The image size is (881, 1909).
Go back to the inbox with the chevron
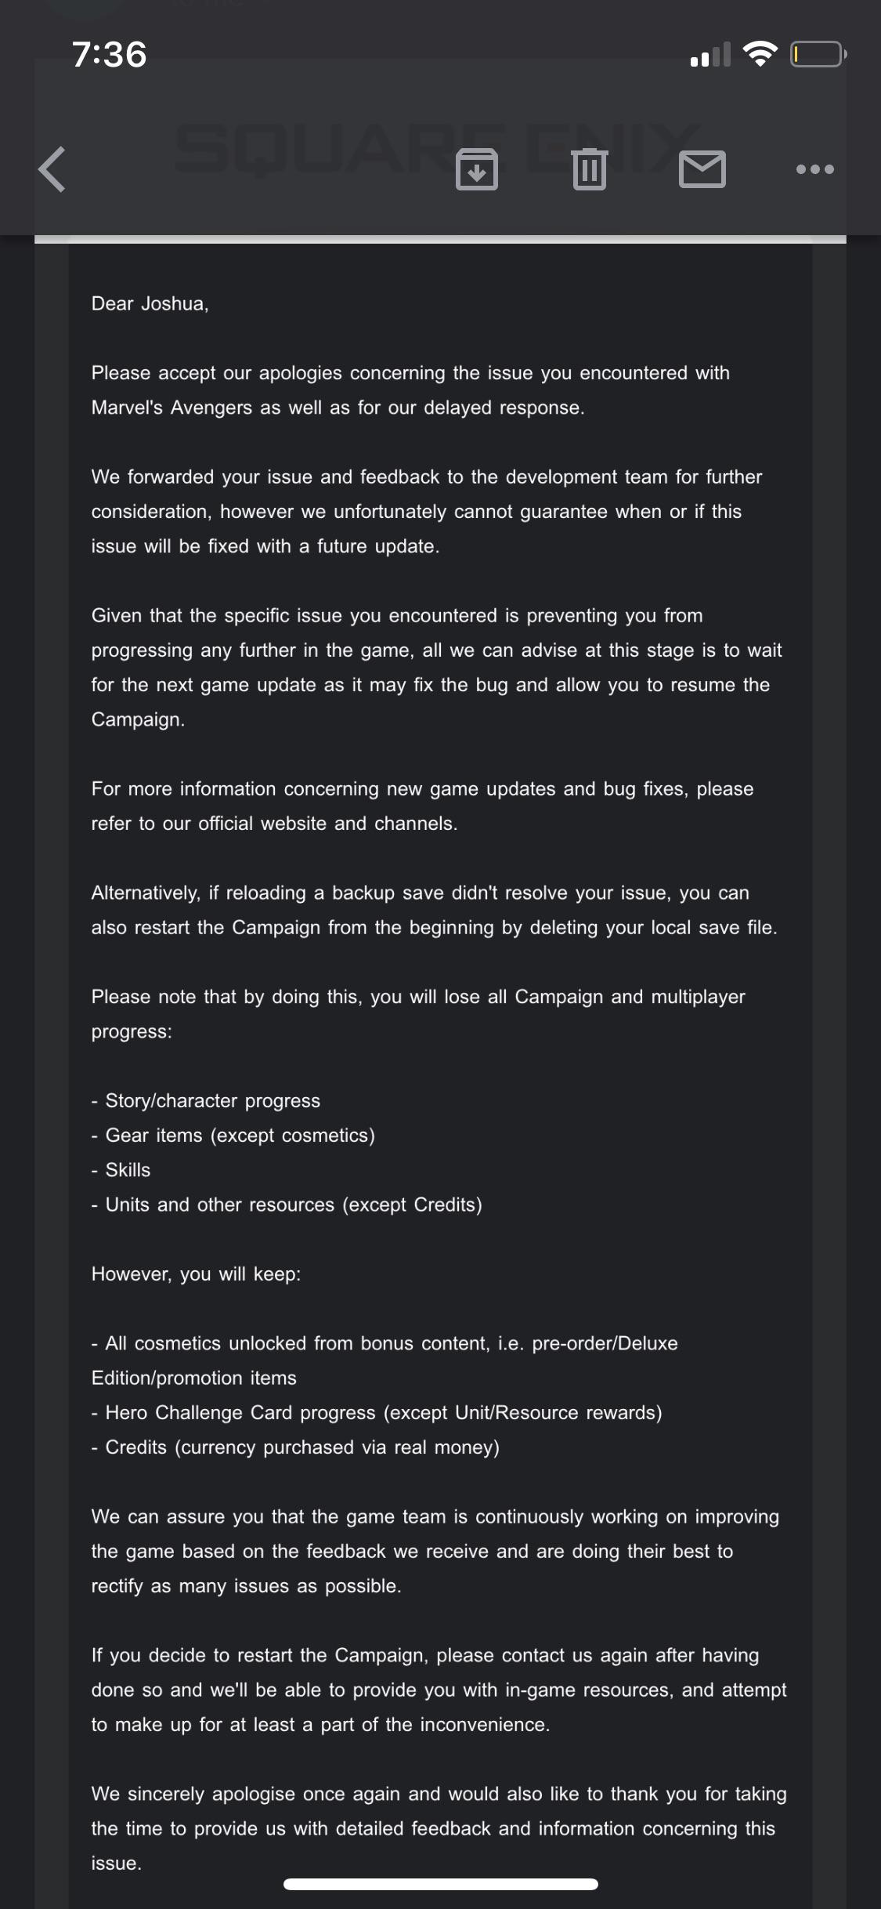point(52,169)
